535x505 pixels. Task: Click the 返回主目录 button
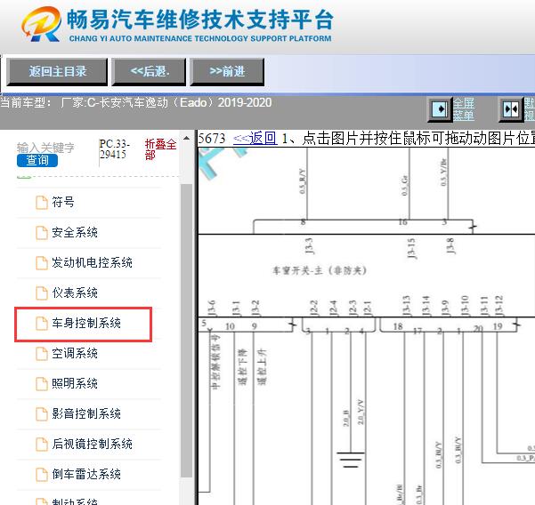(x=57, y=71)
